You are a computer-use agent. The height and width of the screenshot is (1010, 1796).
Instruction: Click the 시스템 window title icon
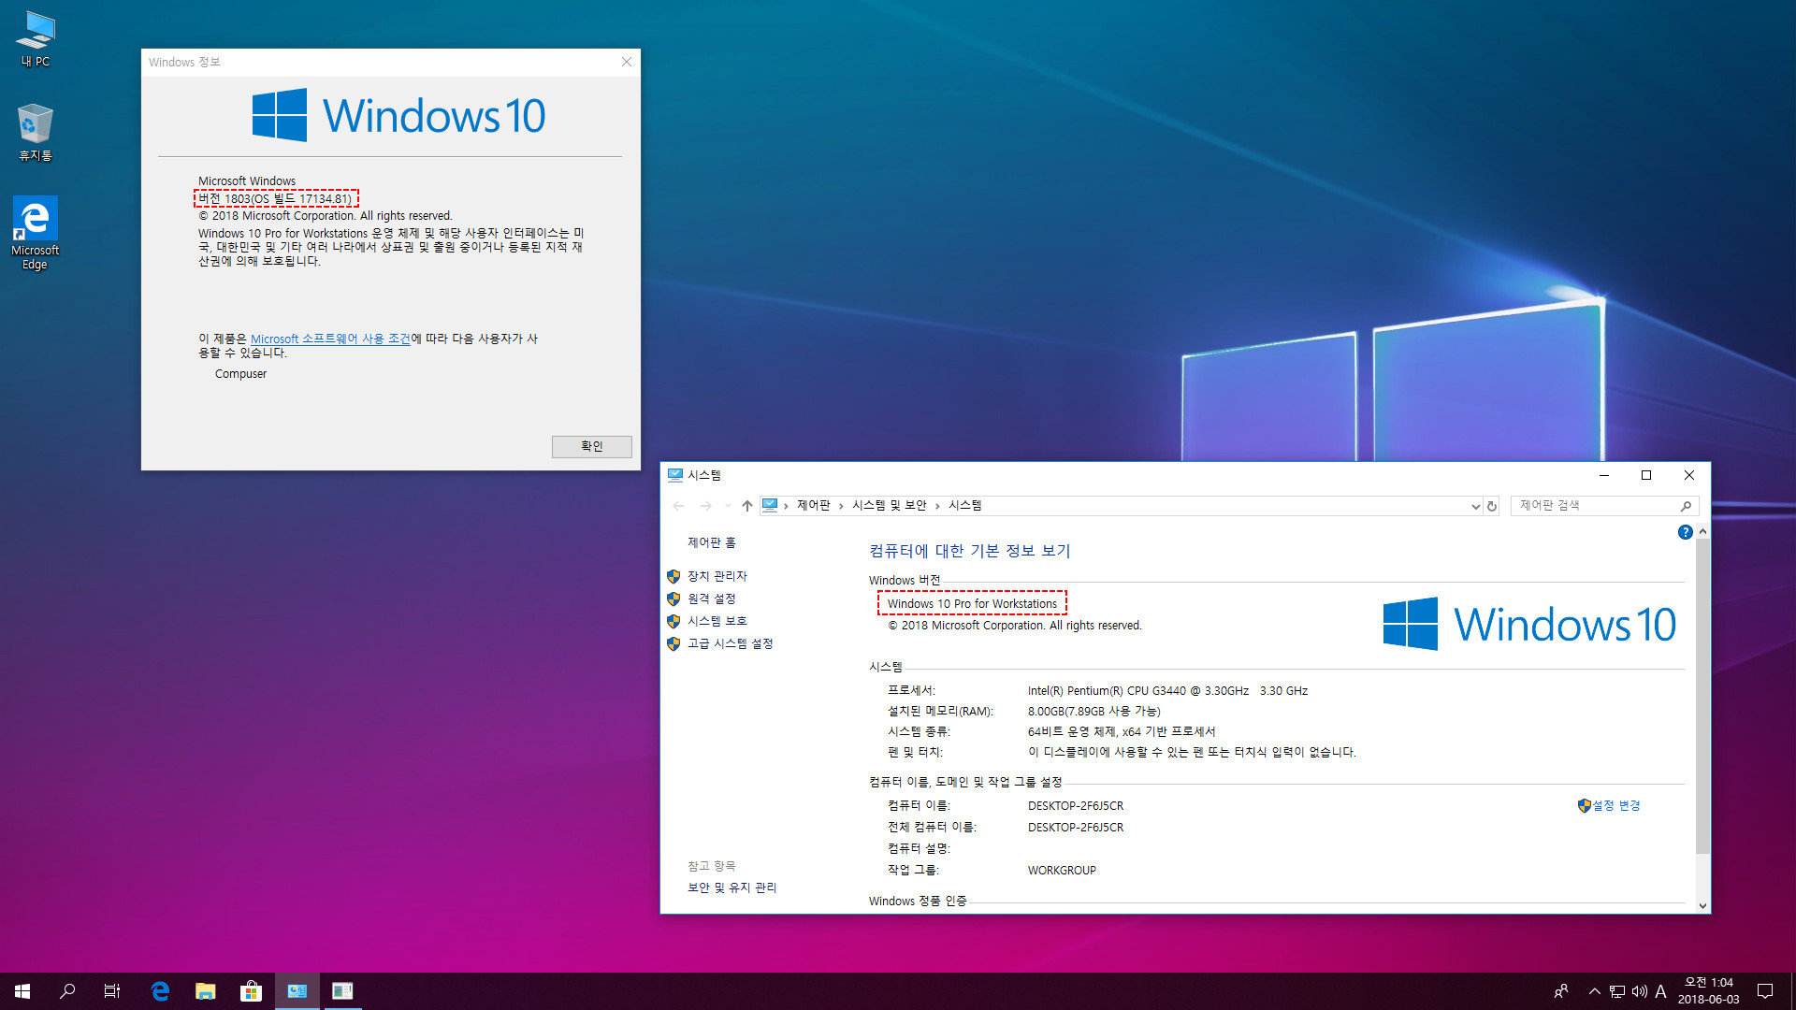coord(675,475)
